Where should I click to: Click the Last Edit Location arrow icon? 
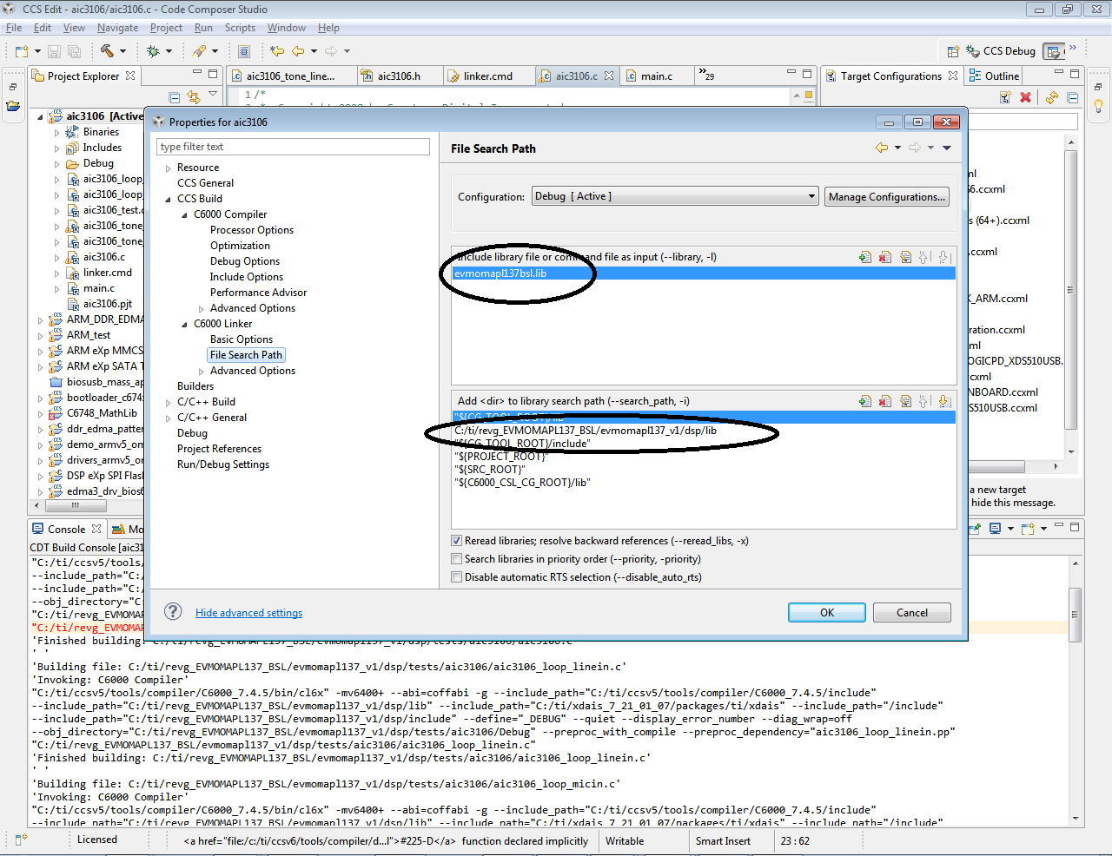pos(277,51)
